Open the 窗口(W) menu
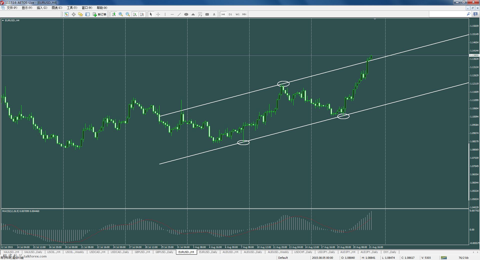This screenshot has height=260, width=480. (x=87, y=8)
